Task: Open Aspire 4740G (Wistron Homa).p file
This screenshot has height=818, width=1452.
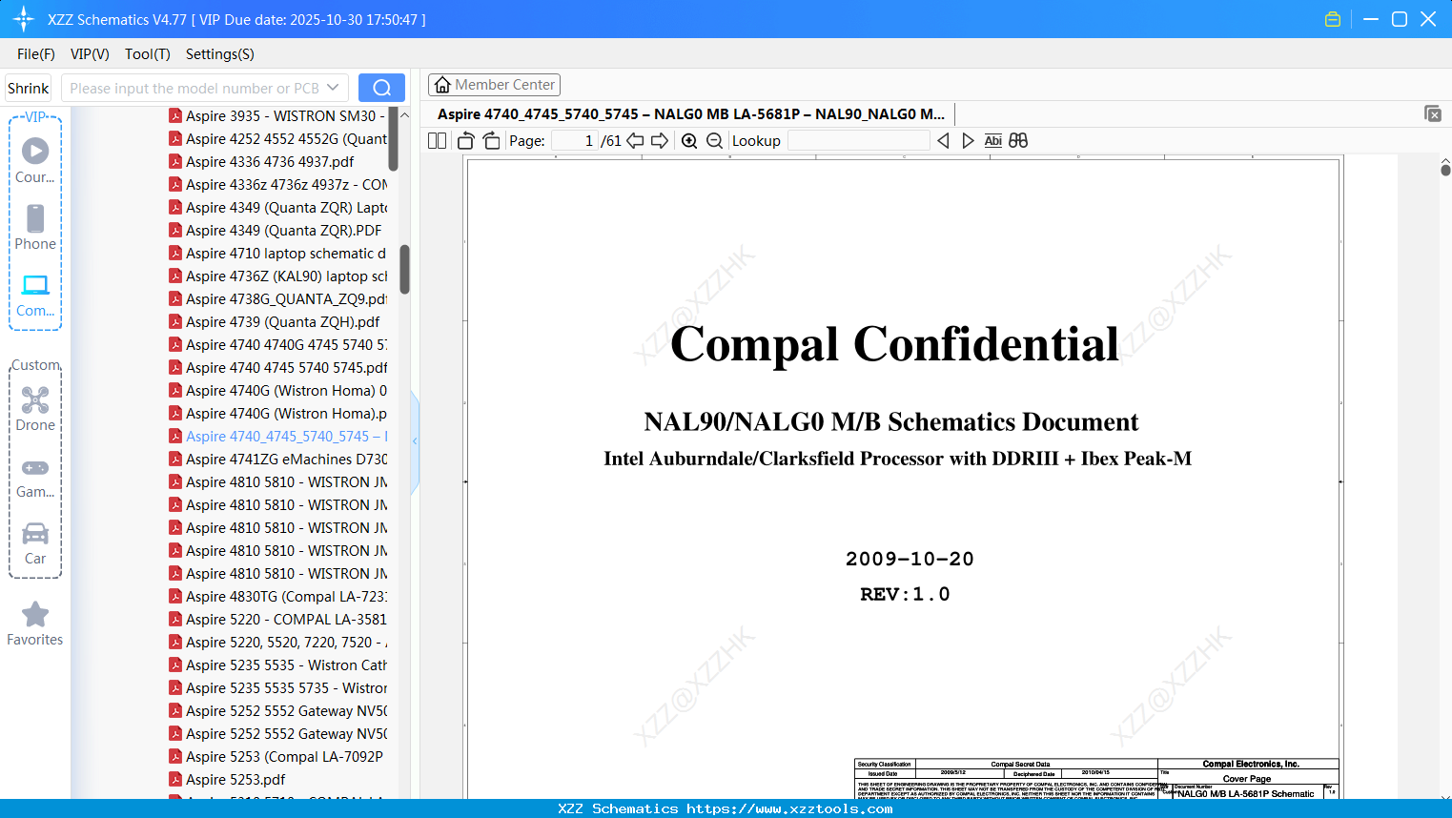Action: 277,414
